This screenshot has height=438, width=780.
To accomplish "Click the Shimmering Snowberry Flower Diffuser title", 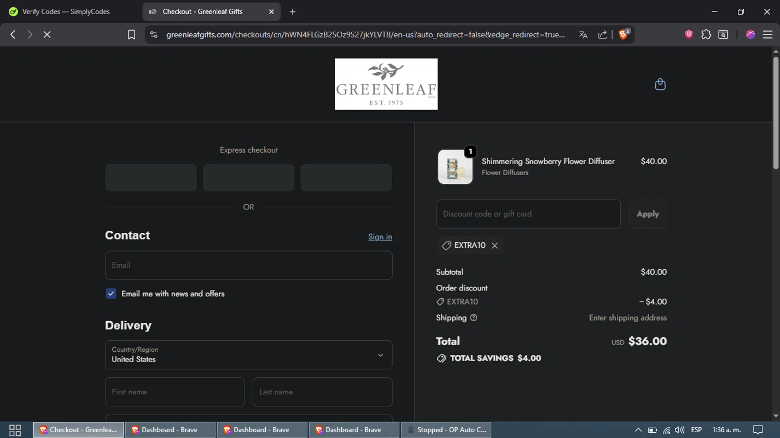I will 548,162.
